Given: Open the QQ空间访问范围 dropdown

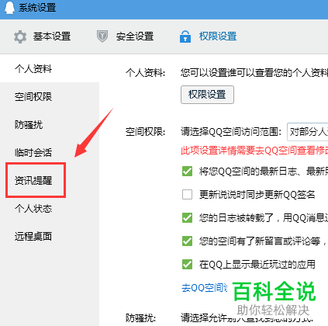Looking at the screenshot, I should pos(307,132).
